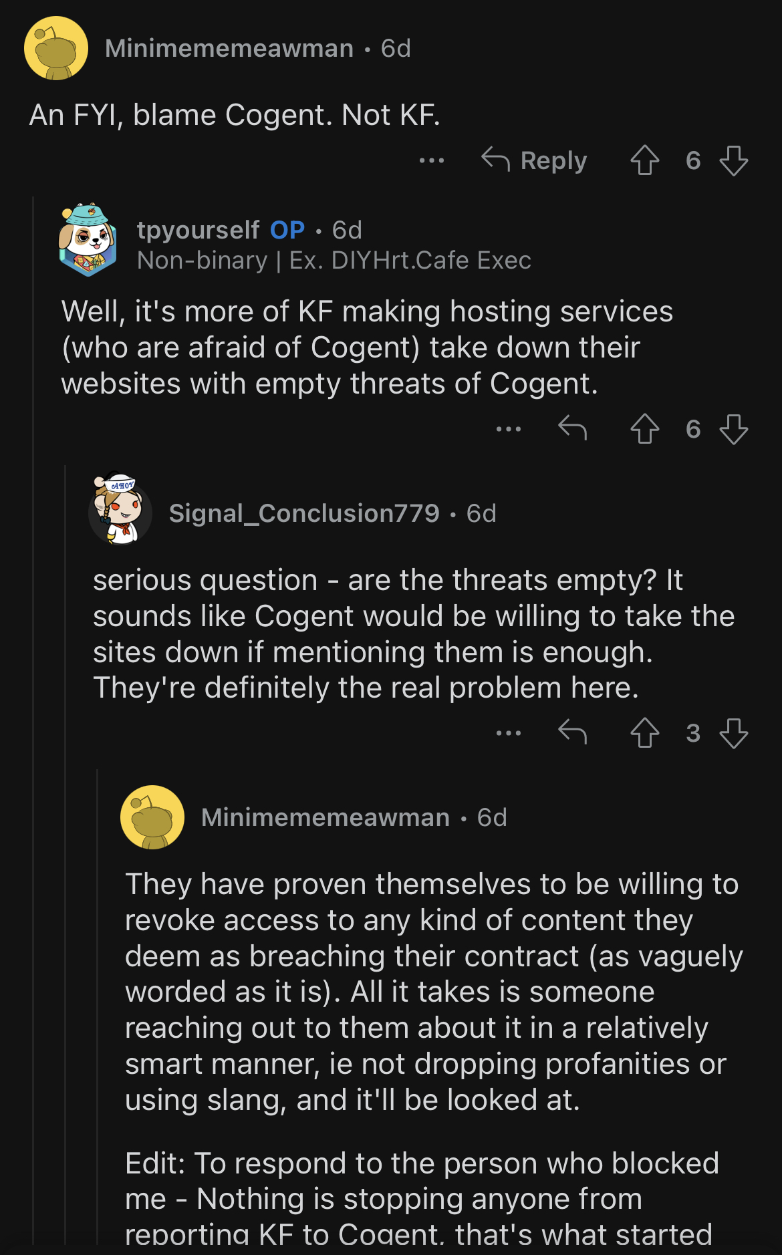This screenshot has width=782, height=1255.
Task: Tap yellow avatar of top Minimememeawman comment
Action: [56, 48]
